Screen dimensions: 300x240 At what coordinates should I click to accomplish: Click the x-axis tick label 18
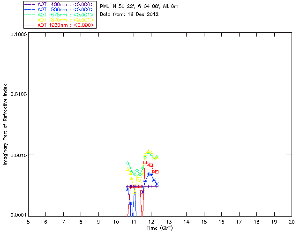256,222
